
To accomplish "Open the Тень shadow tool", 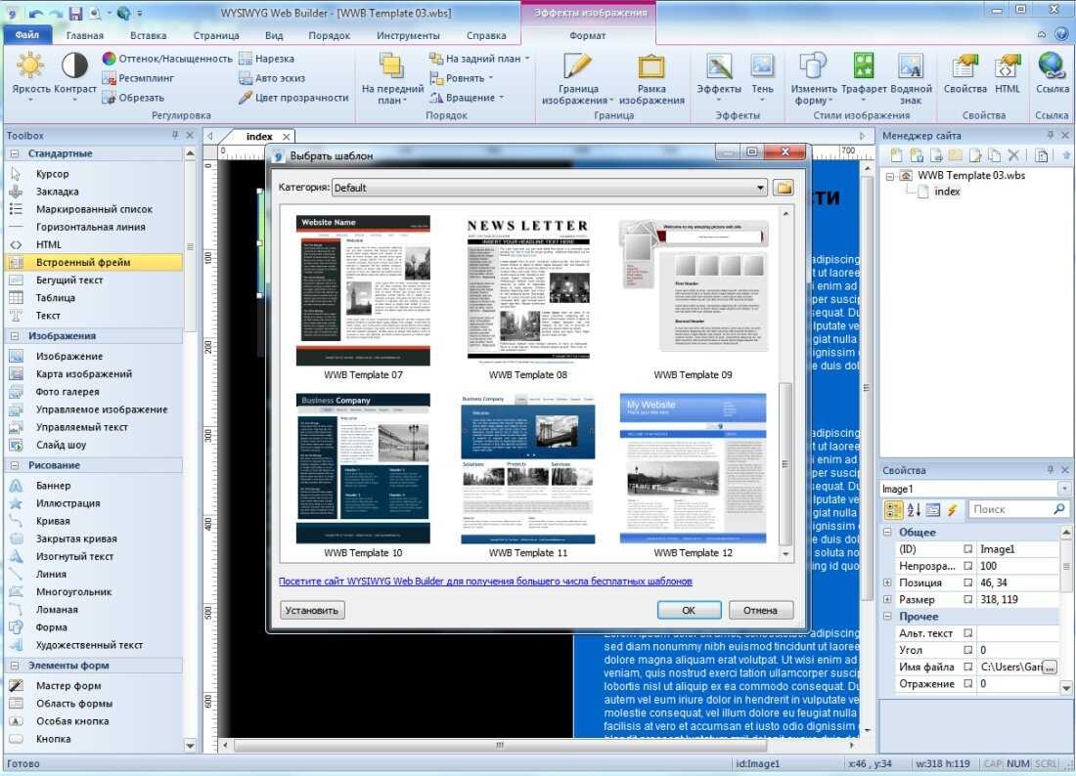I will tap(762, 75).
